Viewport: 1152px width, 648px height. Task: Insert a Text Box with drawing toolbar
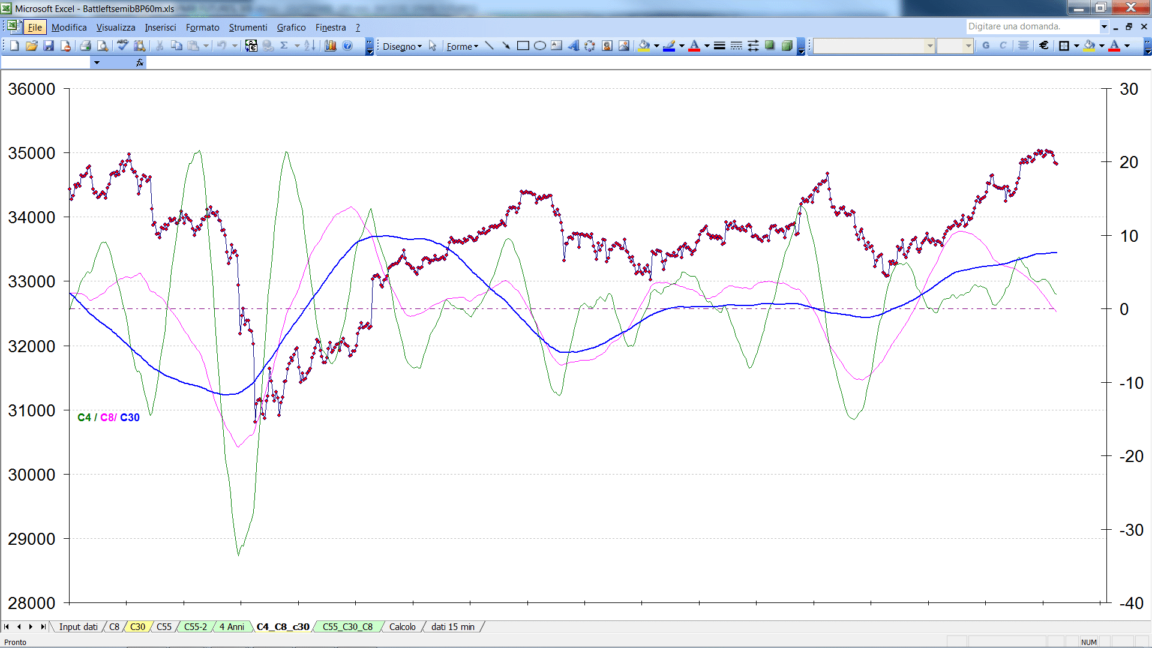(556, 46)
